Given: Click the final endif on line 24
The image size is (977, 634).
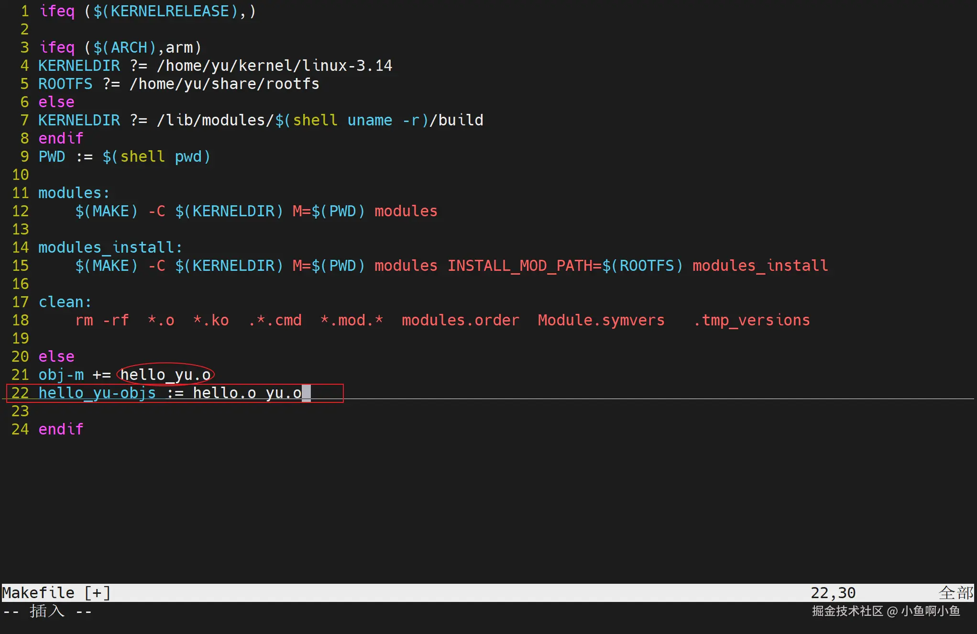Looking at the screenshot, I should [61, 429].
